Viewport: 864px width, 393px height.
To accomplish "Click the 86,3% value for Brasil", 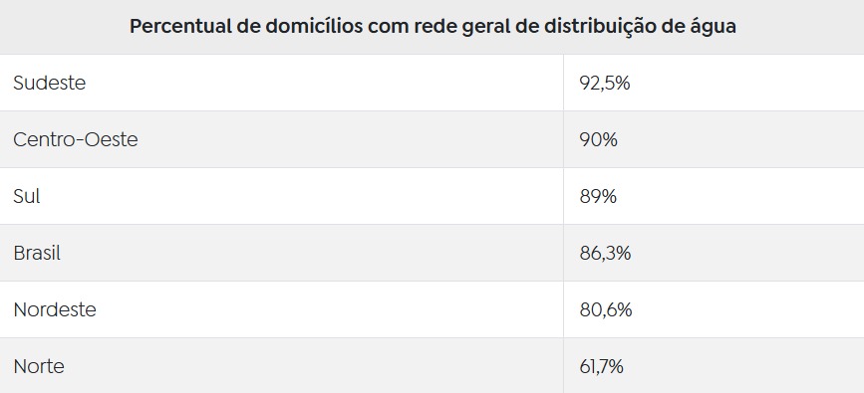I will pos(605,253).
